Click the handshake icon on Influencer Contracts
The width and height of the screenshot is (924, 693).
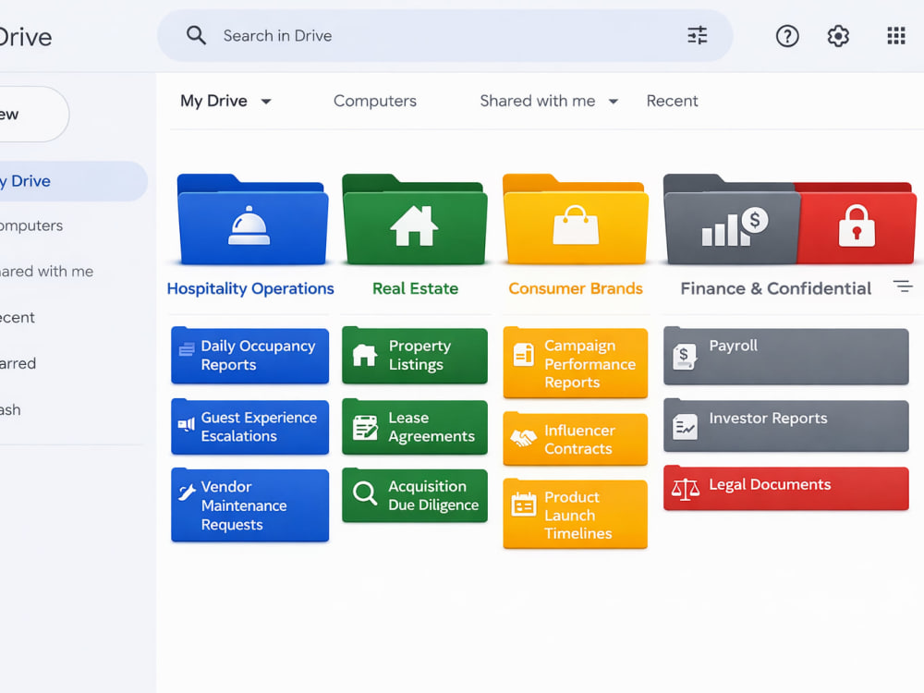click(x=523, y=438)
